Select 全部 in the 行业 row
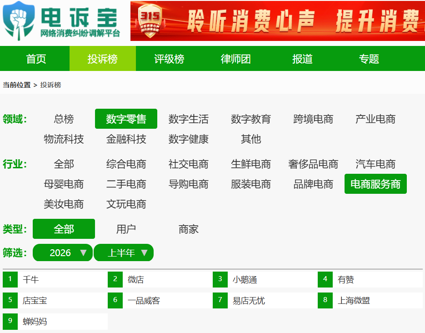 pyautogui.click(x=64, y=164)
